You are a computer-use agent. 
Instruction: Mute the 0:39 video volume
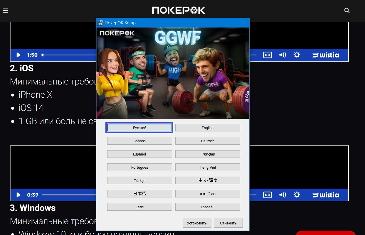pos(282,195)
